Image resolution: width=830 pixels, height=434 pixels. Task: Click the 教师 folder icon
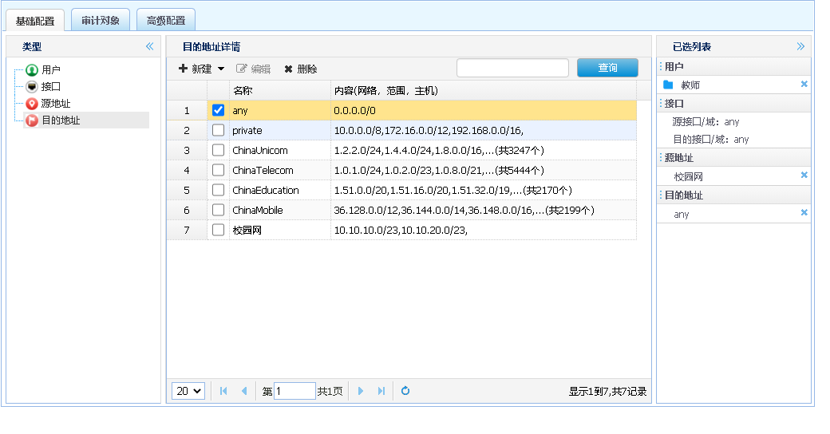[x=668, y=85]
